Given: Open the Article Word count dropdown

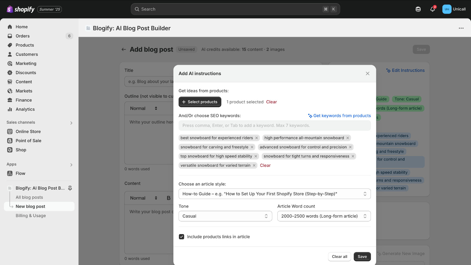Looking at the screenshot, I should (x=324, y=216).
